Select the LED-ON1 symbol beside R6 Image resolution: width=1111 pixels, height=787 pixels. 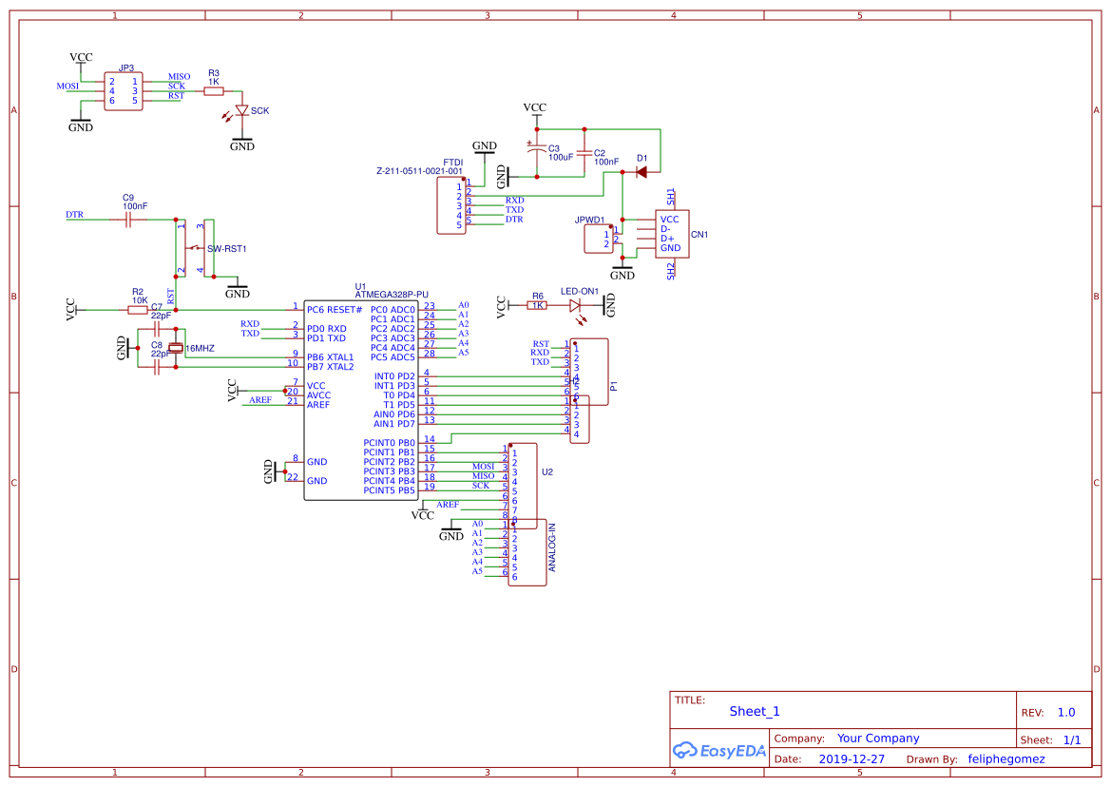pyautogui.click(x=575, y=306)
